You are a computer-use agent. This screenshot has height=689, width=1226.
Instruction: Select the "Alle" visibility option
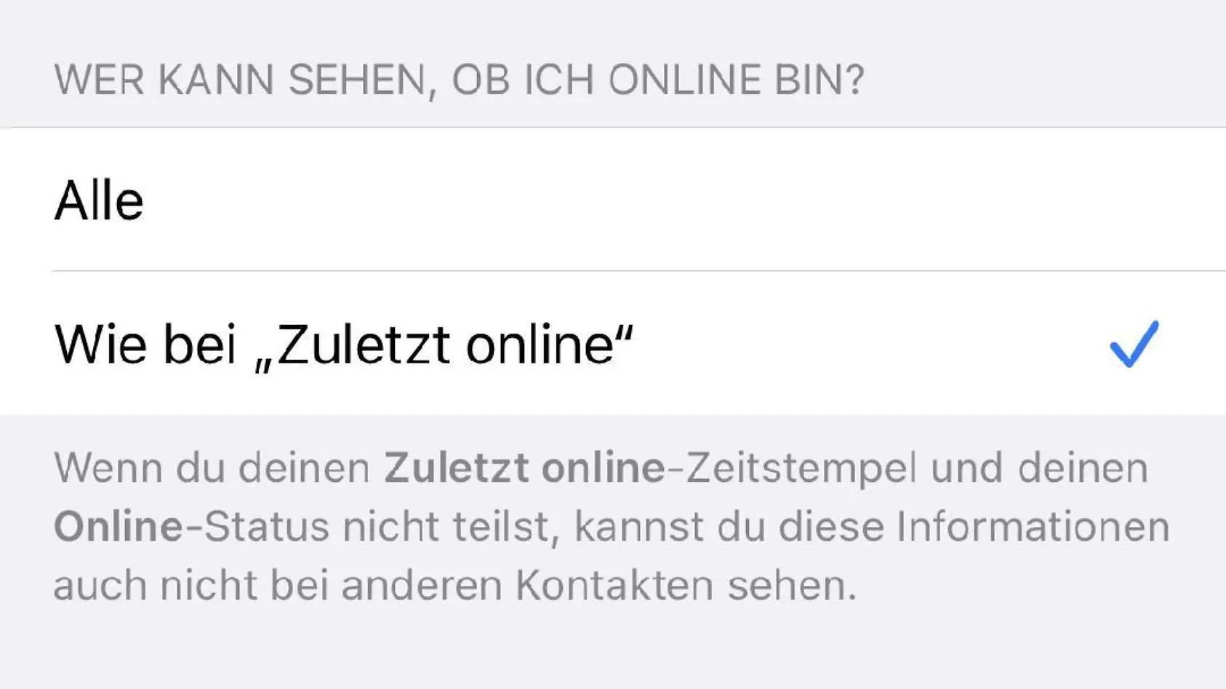pyautogui.click(x=613, y=200)
